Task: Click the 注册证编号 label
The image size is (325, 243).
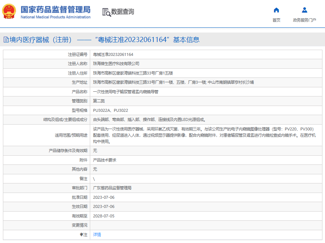Action: (x=77, y=54)
